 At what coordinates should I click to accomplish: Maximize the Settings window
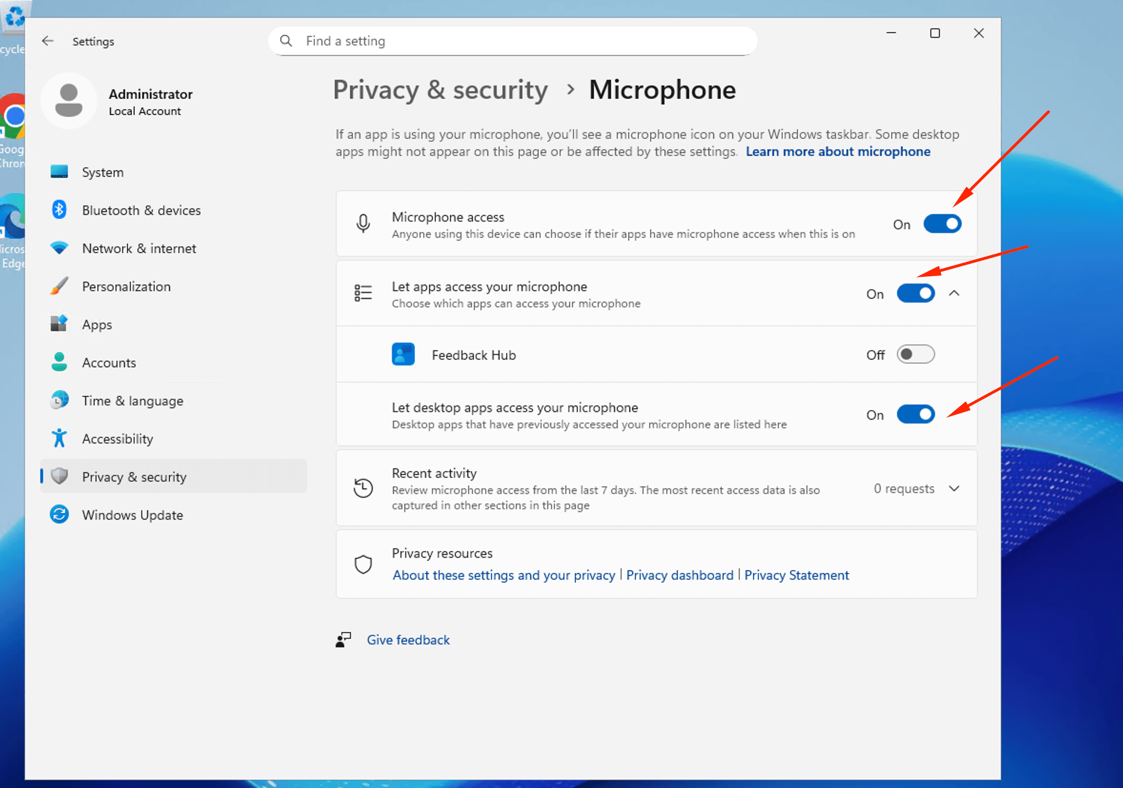click(x=935, y=33)
